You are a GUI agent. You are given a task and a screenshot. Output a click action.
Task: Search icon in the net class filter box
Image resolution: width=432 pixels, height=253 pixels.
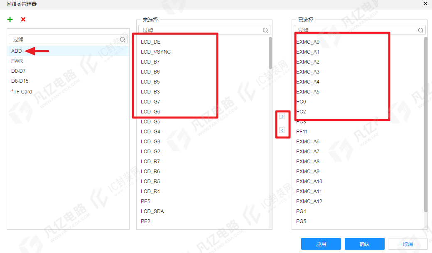(123, 39)
